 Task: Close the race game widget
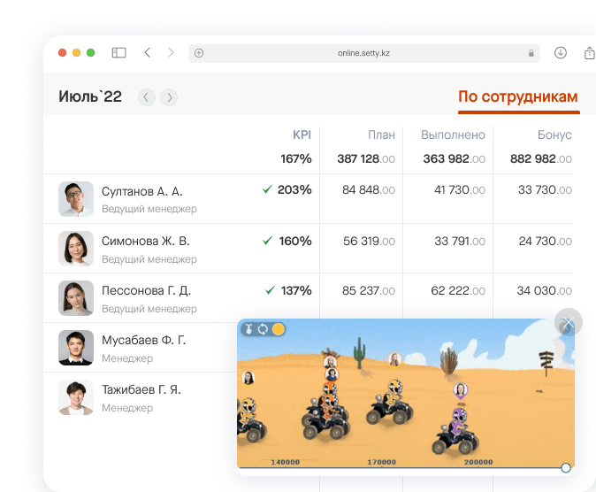pos(568,323)
